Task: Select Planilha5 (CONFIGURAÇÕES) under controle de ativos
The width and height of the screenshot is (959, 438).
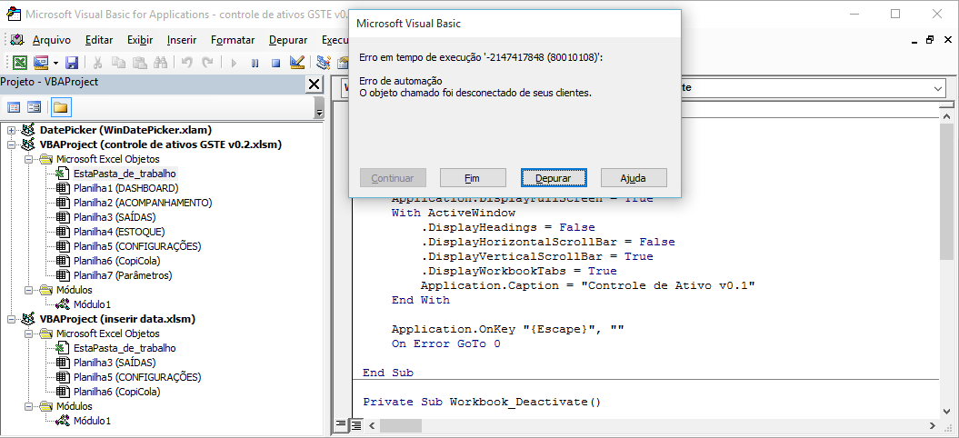Action: [x=137, y=246]
